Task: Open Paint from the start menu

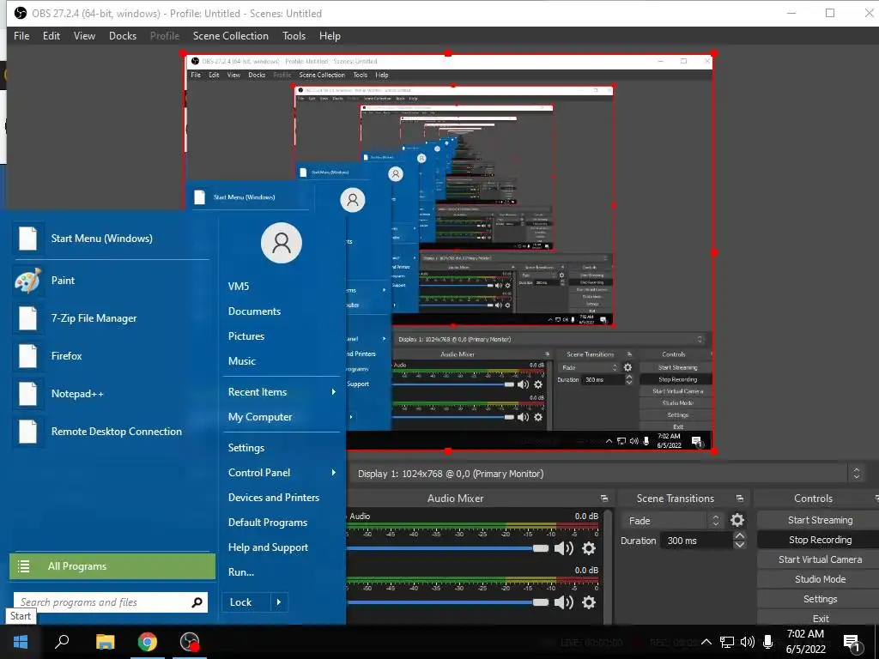Action: click(x=111, y=281)
